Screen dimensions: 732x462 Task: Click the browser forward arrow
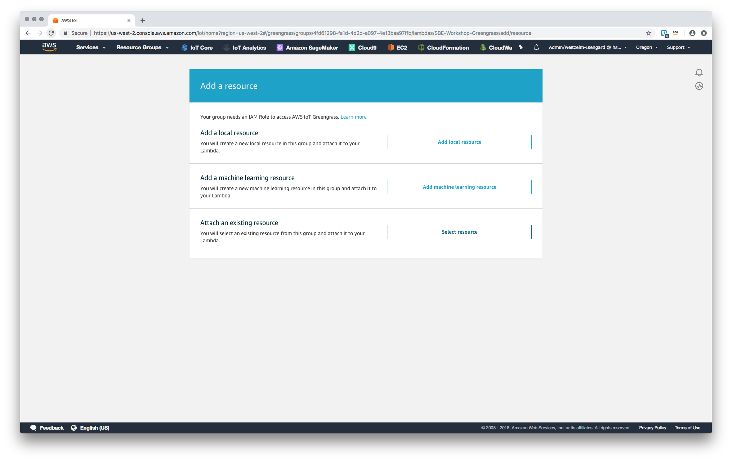coord(40,33)
